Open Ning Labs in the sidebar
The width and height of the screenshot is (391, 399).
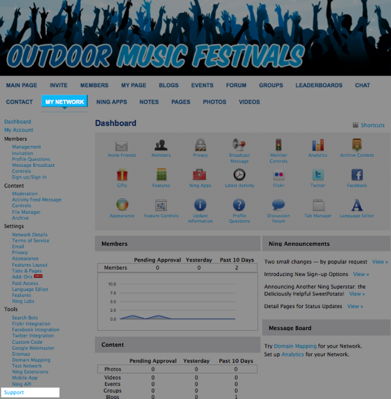[x=23, y=301]
